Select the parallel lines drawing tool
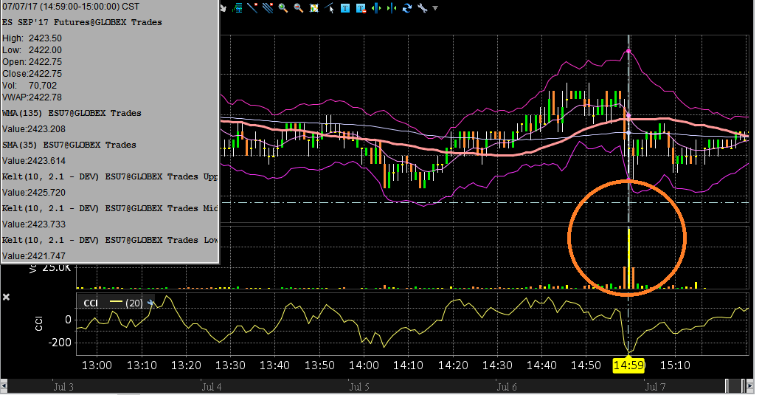The height and width of the screenshot is (395, 762). (268, 8)
